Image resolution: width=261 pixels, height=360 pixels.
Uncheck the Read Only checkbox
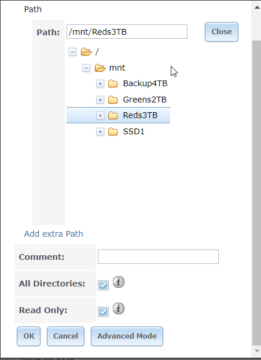103,312
